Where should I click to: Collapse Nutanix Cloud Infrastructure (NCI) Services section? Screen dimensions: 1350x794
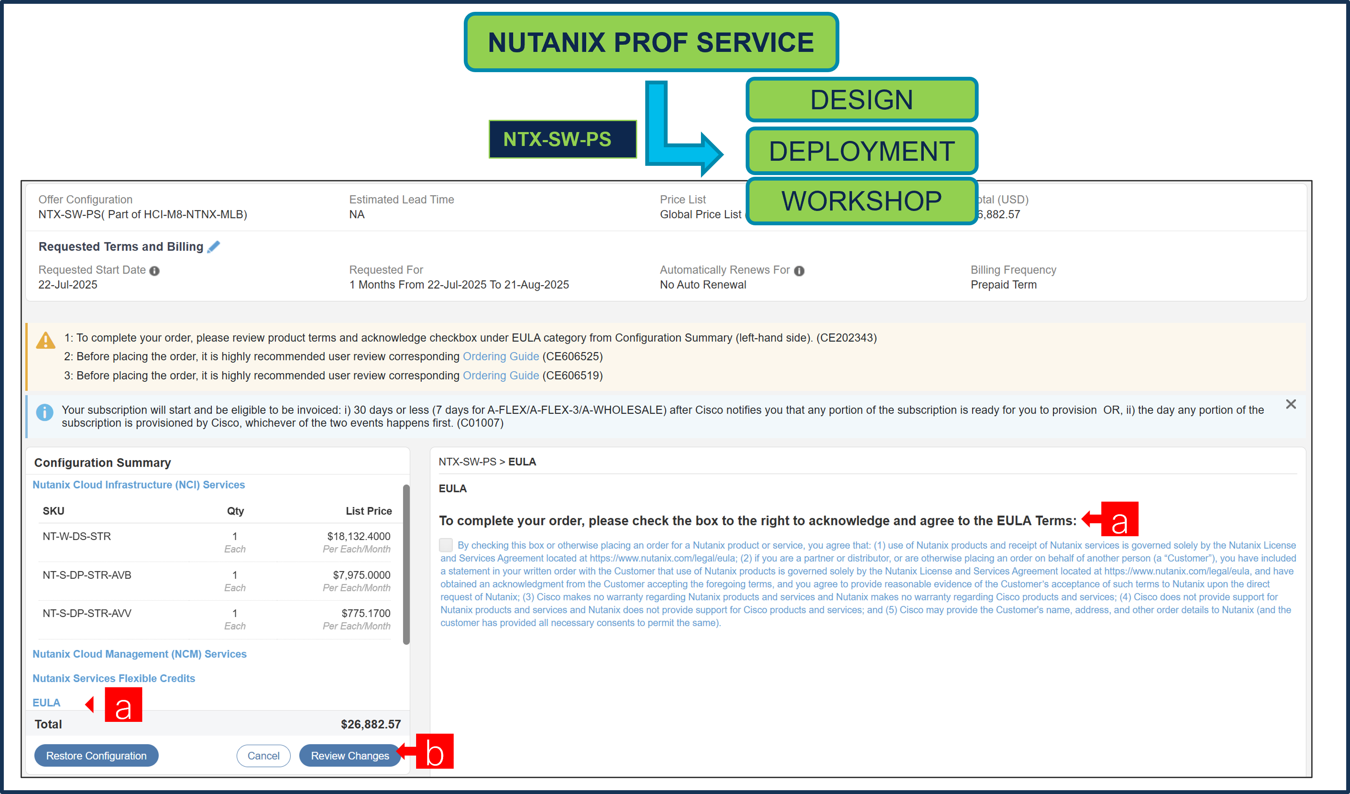point(138,484)
